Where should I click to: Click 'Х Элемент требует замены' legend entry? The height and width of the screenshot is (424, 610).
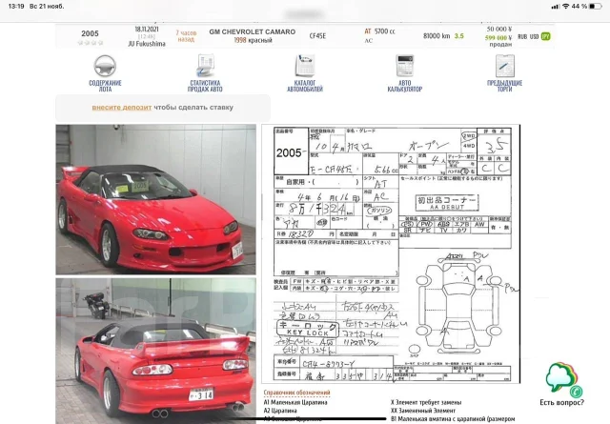point(426,402)
